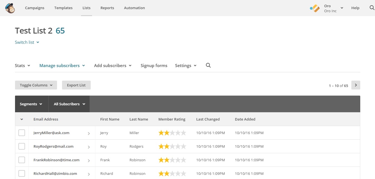Image resolution: width=375 pixels, height=179 pixels.
Task: Sort by Last Name column header
Action: pyautogui.click(x=139, y=119)
